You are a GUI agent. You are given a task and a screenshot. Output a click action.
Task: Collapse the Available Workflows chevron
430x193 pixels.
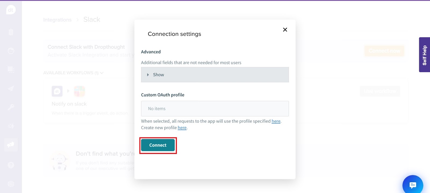pyautogui.click(x=102, y=73)
